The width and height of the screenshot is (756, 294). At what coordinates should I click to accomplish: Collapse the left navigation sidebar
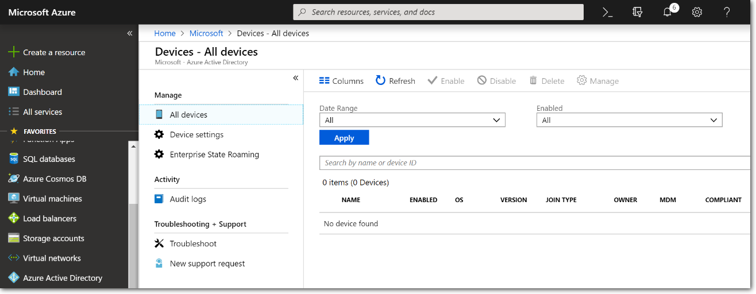point(130,33)
